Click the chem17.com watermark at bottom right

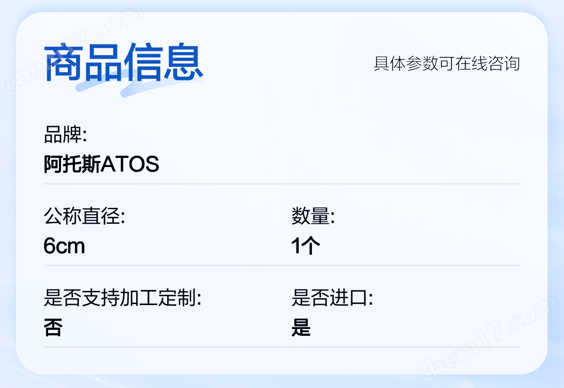coord(488,338)
